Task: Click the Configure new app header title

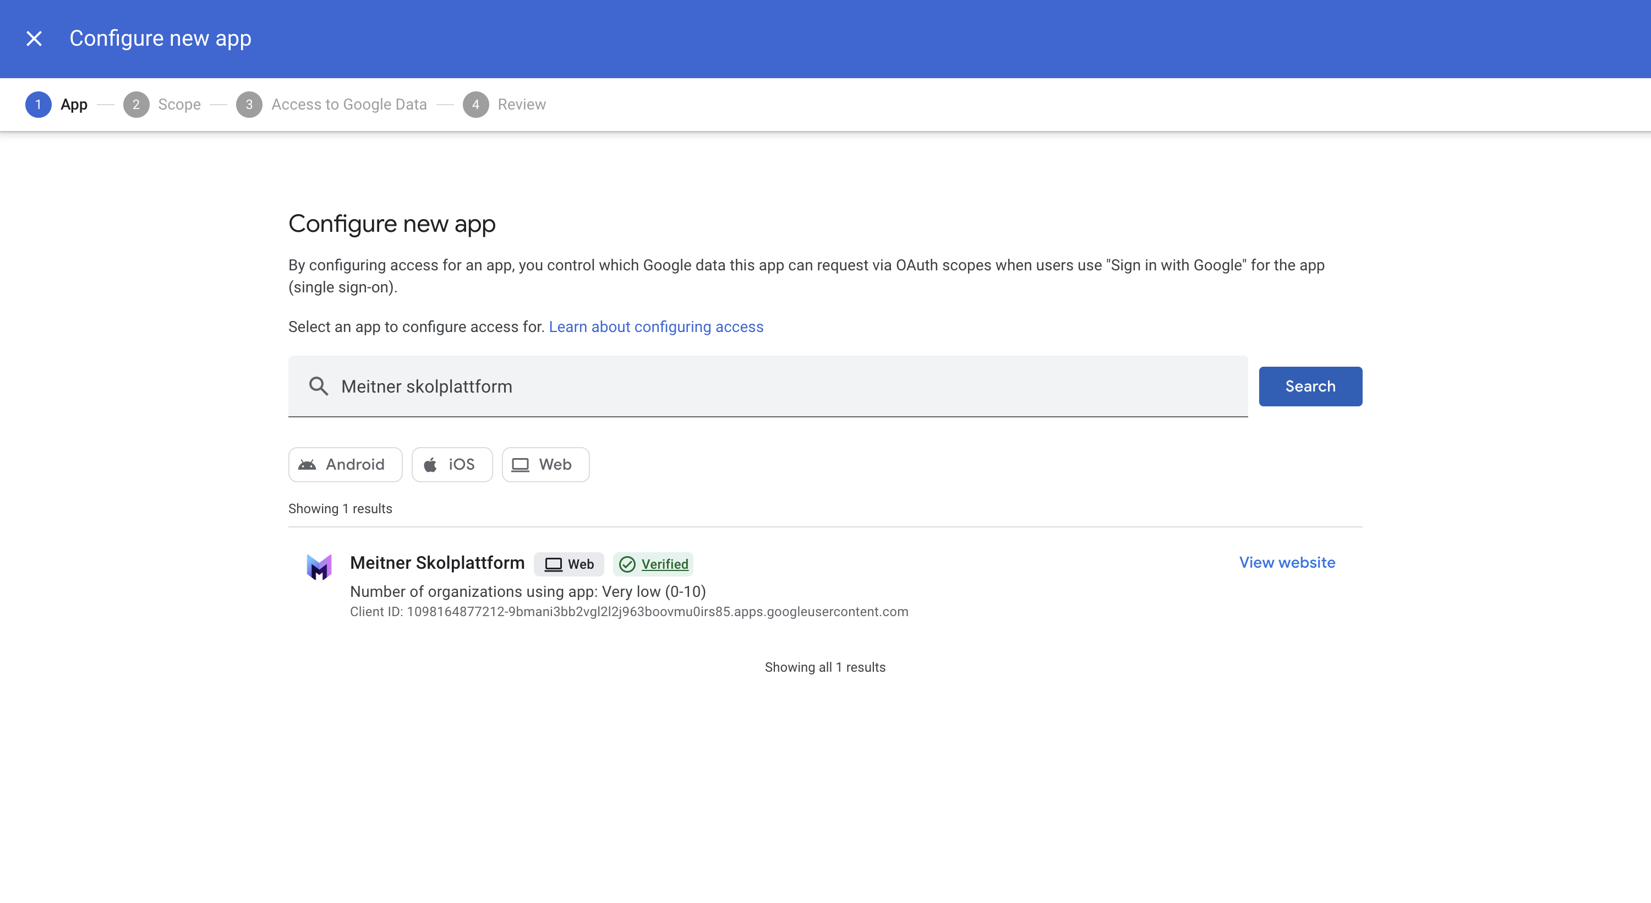Action: [x=160, y=39]
